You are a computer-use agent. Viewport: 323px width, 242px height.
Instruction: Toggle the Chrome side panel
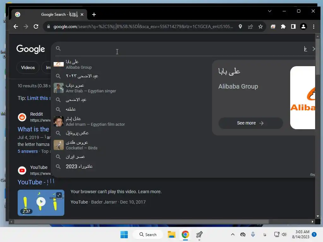tap(293, 26)
